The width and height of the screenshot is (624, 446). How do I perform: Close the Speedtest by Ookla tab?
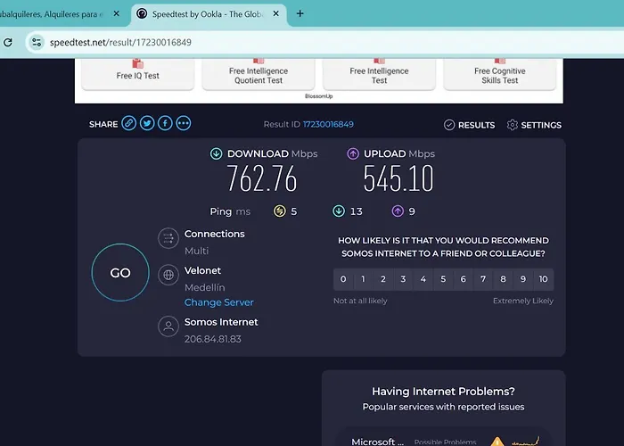click(x=275, y=14)
